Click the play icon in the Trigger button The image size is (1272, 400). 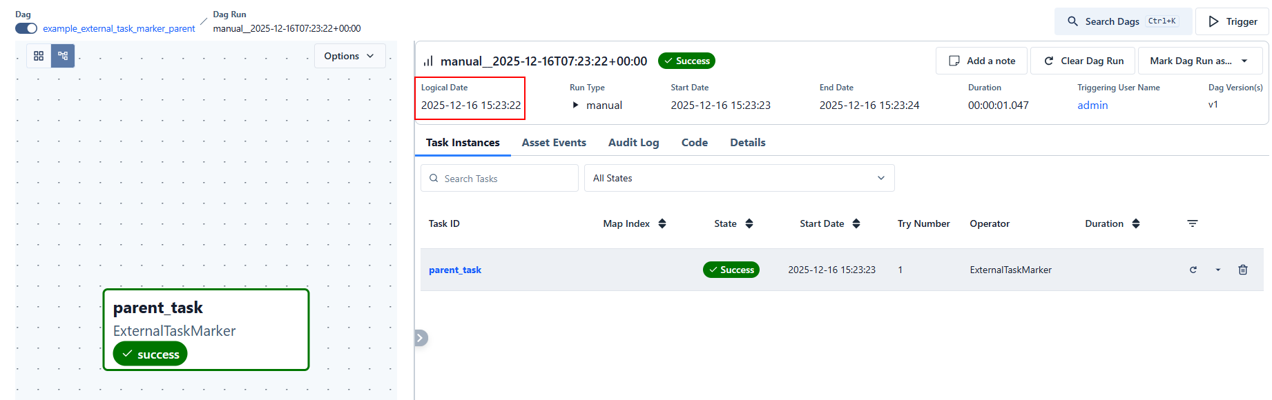click(1213, 21)
